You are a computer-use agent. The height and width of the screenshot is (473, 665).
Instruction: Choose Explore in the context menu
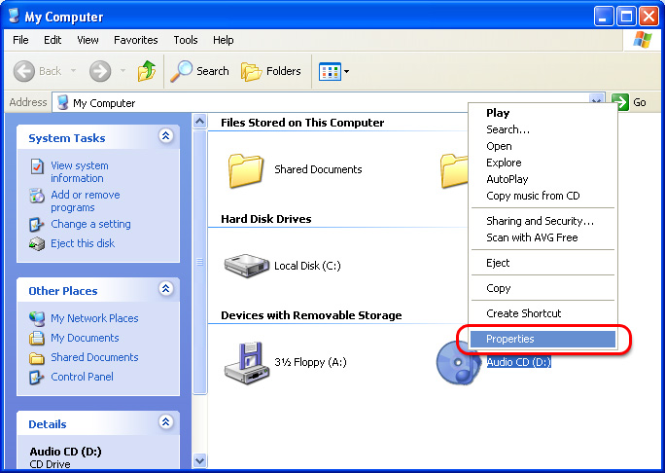tap(542, 163)
